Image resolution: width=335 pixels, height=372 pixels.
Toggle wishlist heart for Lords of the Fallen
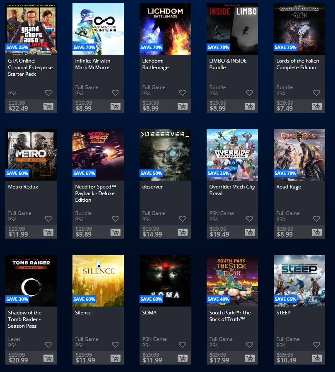pos(316,93)
